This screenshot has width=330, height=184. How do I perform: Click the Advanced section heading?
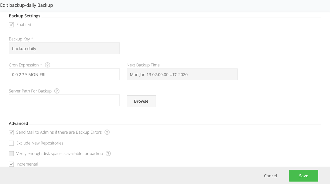click(x=18, y=123)
